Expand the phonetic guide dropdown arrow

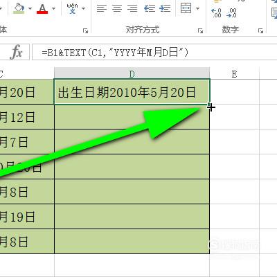click(83, 9)
